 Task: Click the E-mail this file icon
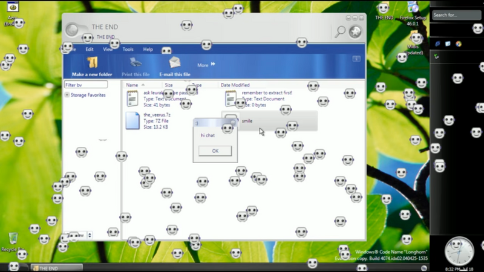tap(174, 63)
